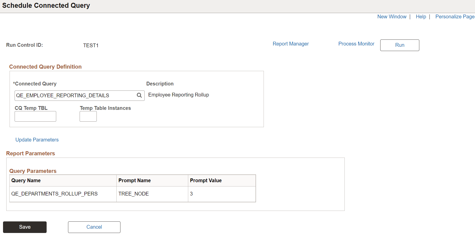
Task: Click the Temp Table Instances field
Action: pyautogui.click(x=88, y=116)
